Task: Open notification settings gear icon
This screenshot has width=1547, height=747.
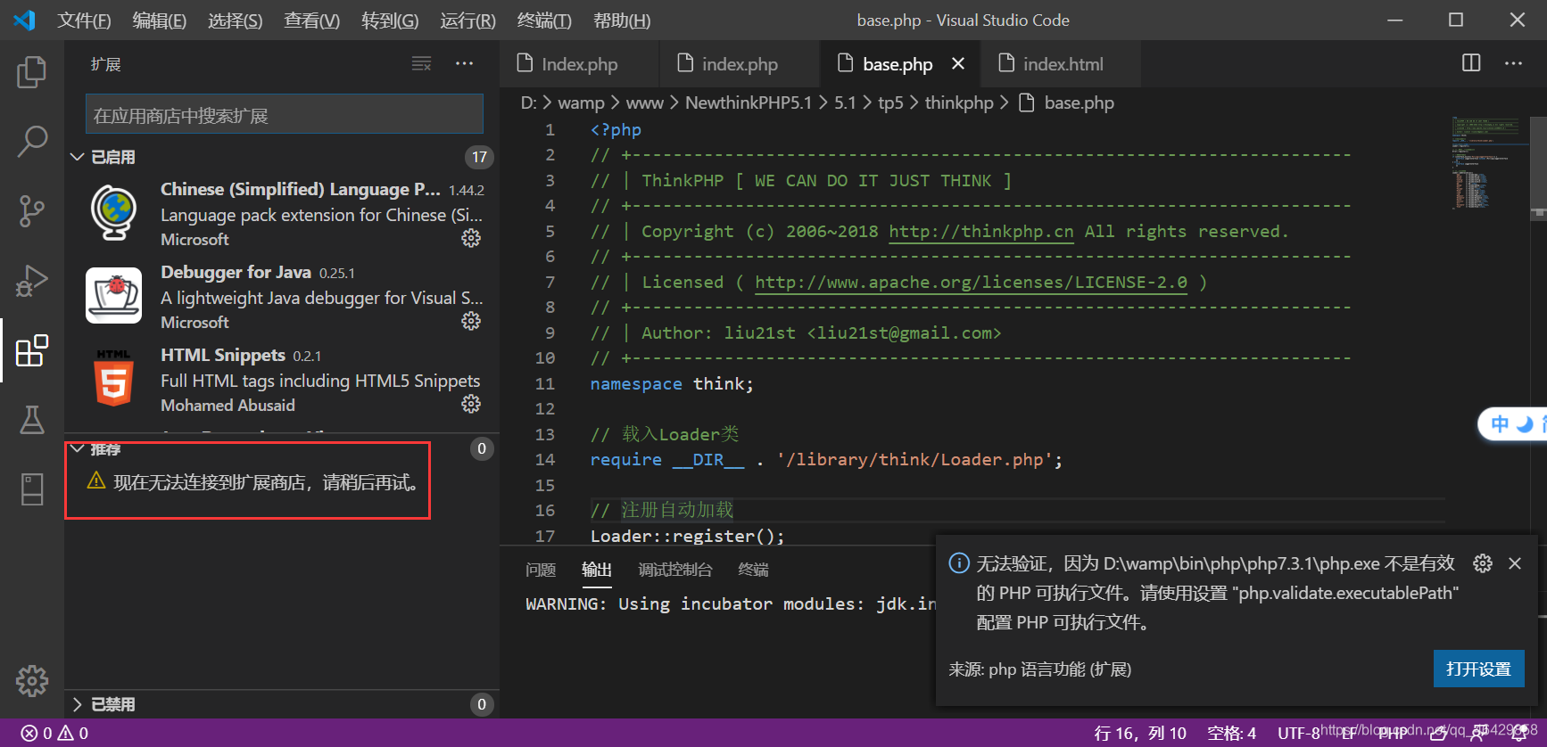Action: [1483, 563]
